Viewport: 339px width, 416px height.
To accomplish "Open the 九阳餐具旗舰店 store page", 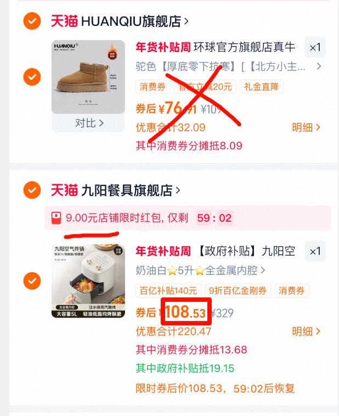I will coord(131,190).
